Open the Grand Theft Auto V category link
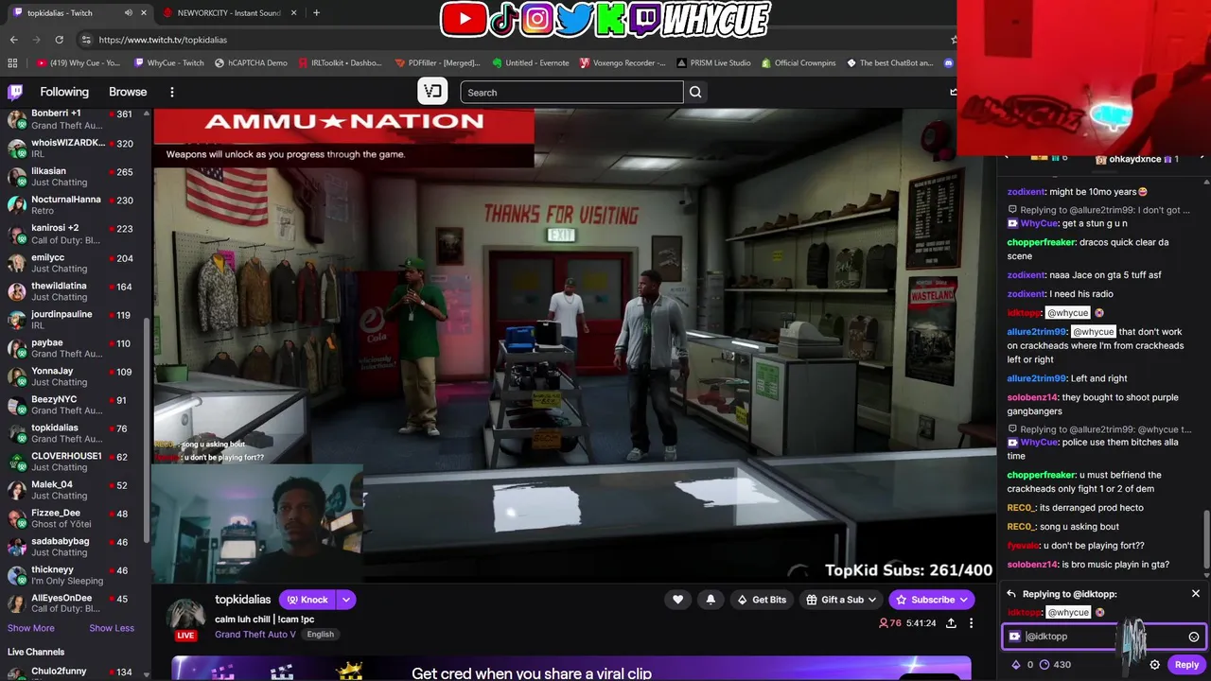Viewport: 1211px width, 681px height. coord(254,634)
